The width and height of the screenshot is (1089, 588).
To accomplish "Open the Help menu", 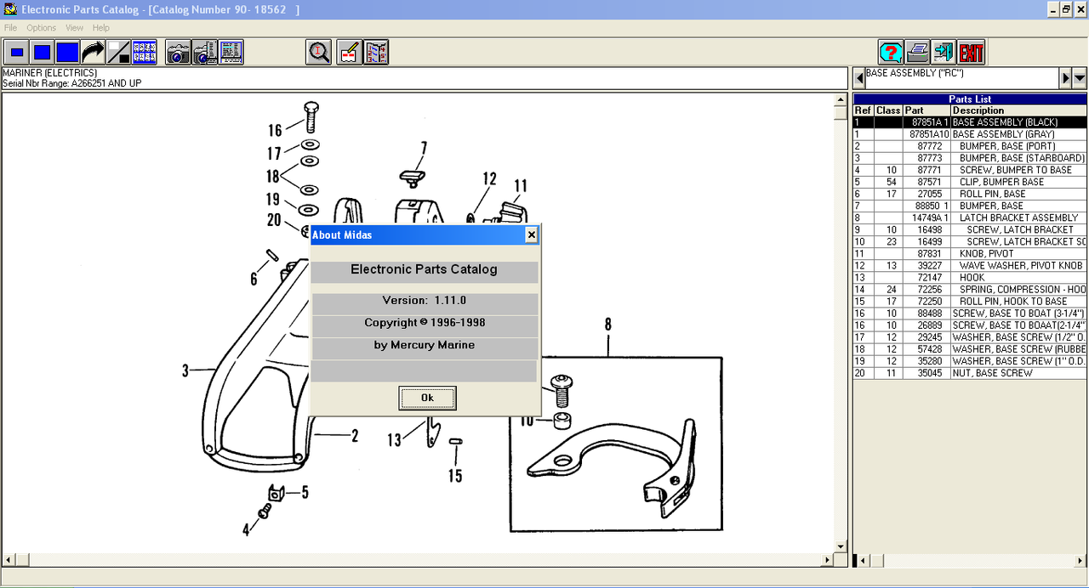I will (101, 28).
